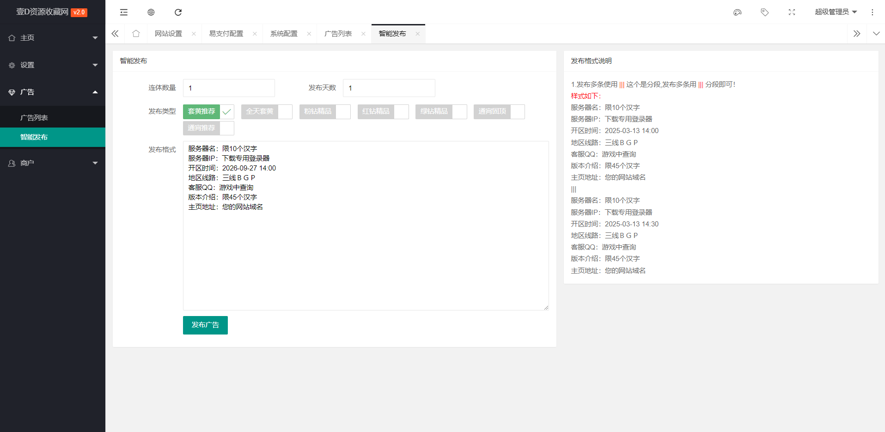Close the 系统配置 tab
885x432 pixels.
pyautogui.click(x=309, y=34)
